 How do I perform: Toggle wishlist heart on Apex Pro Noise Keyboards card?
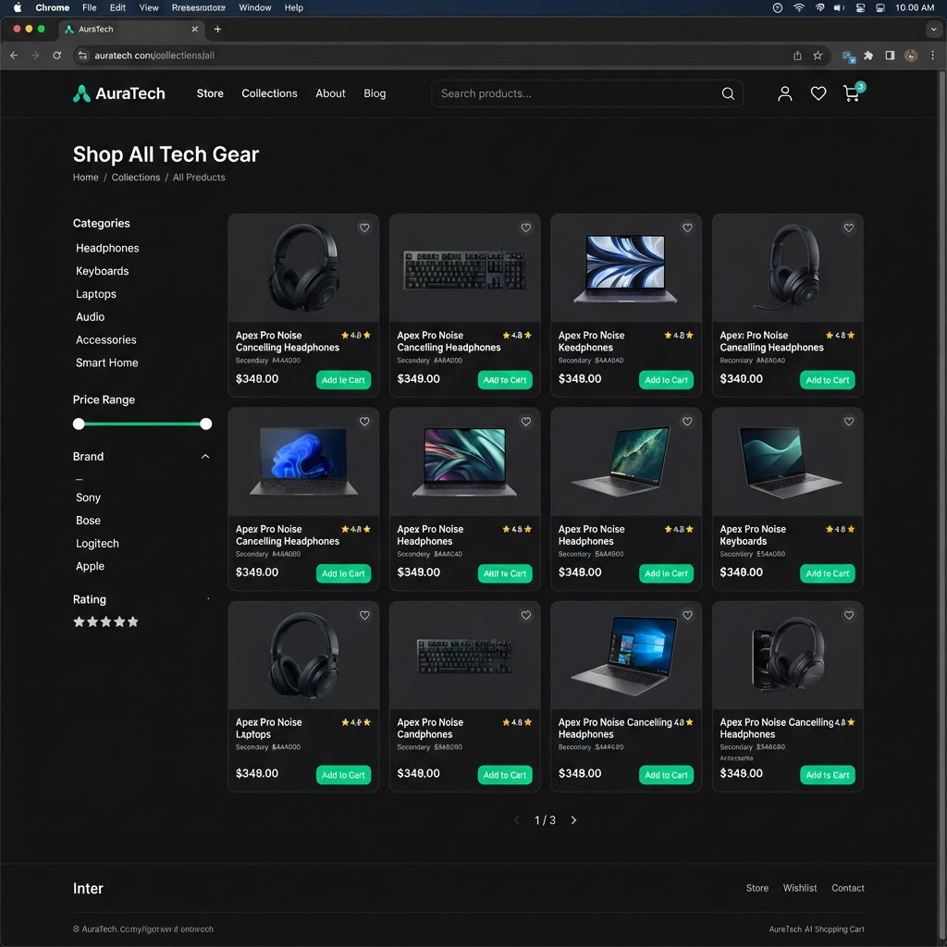click(849, 422)
